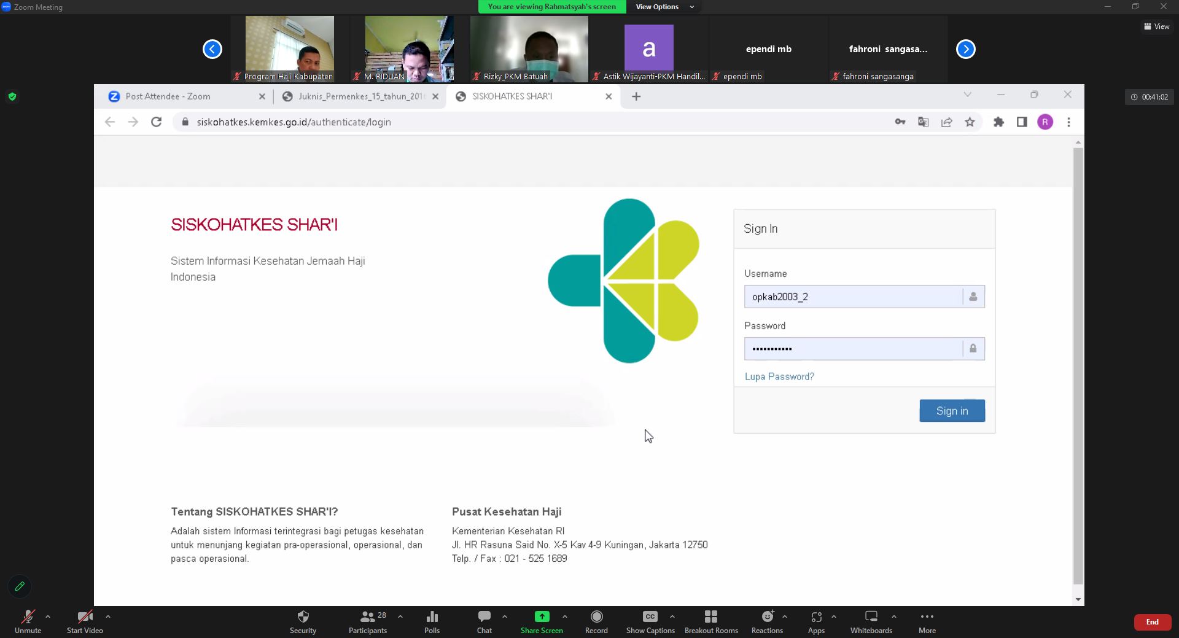Click browser forward arrow
The height and width of the screenshot is (638, 1179).
click(133, 122)
